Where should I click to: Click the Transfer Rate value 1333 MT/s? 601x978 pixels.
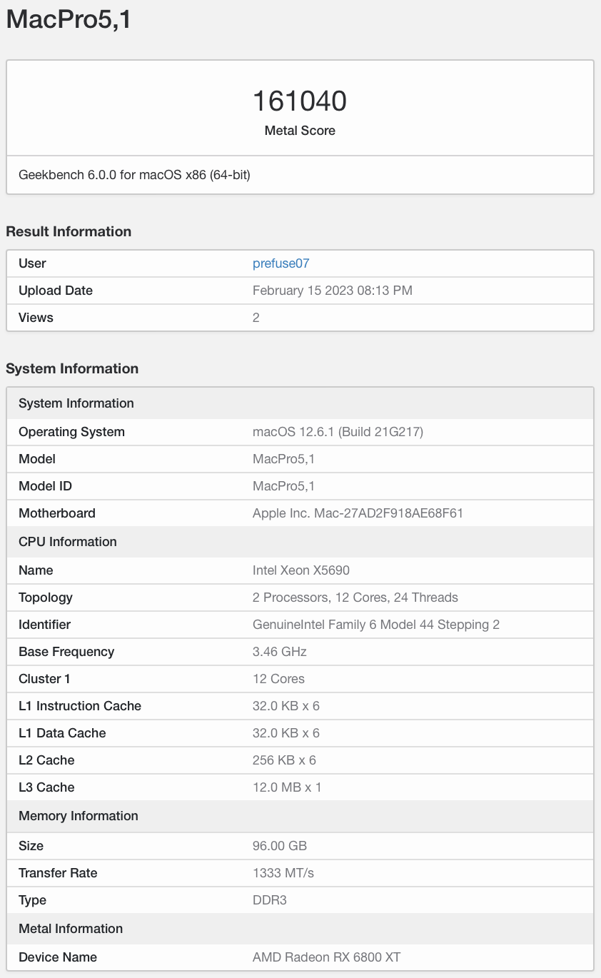(283, 873)
